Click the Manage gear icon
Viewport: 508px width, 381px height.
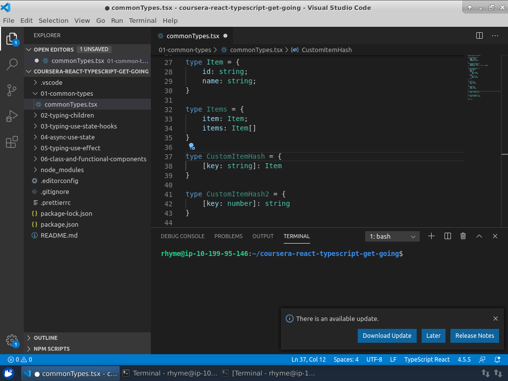pyautogui.click(x=12, y=340)
